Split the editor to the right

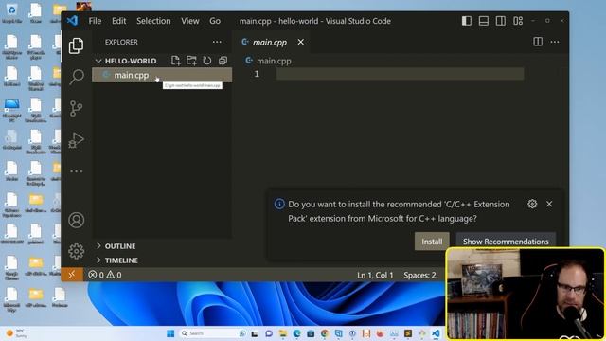pos(538,42)
